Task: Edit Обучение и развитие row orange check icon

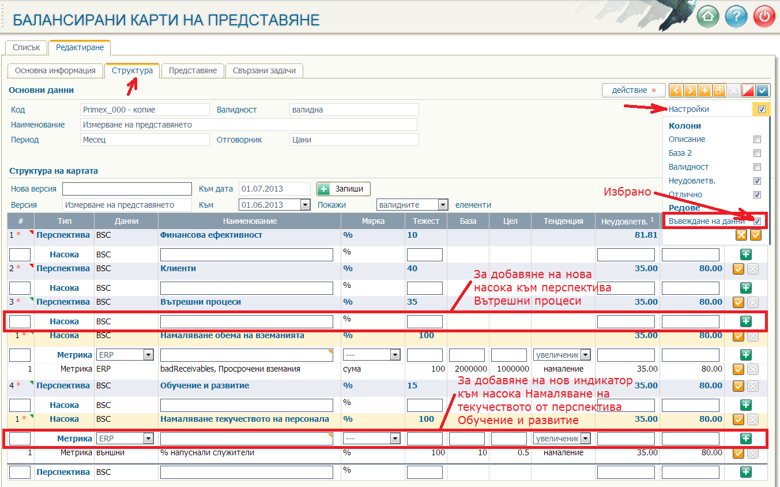Action: [738, 385]
